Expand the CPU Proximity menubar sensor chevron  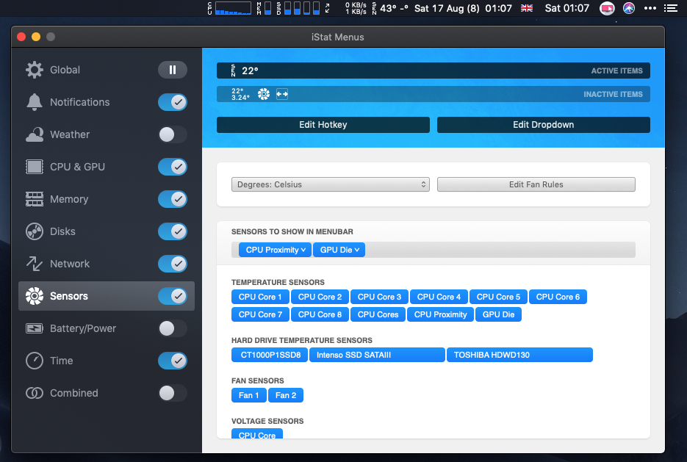pos(303,250)
